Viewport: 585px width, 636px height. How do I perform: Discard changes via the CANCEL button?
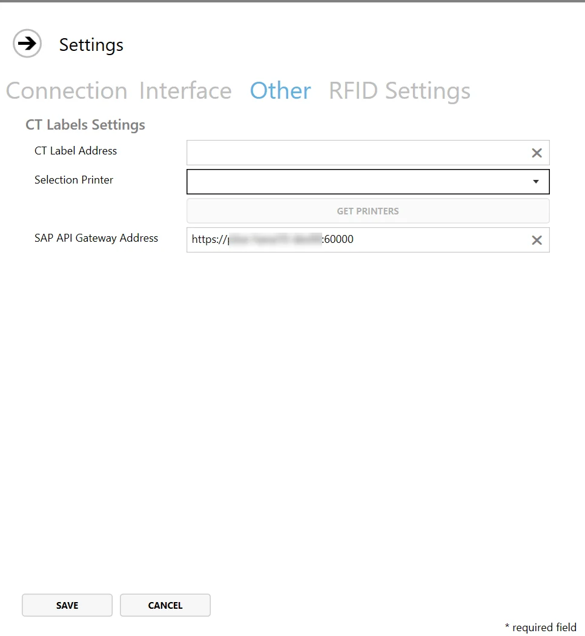coord(165,605)
